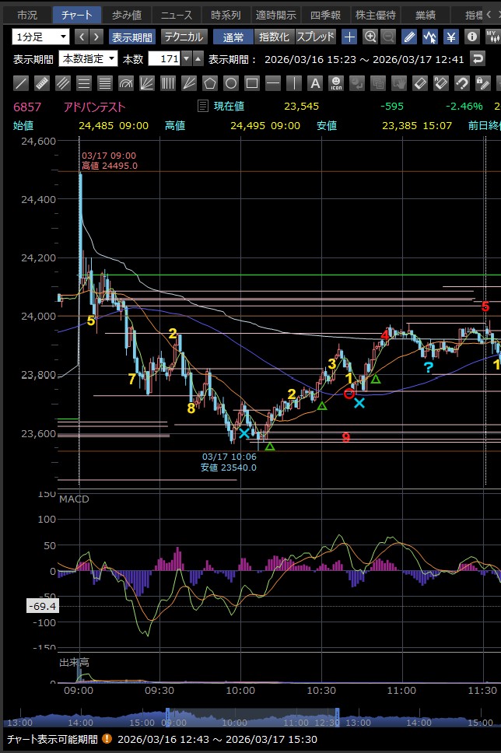Screen dimensions: 501x753
Task: Open the 四季報 tab
Action: point(325,15)
